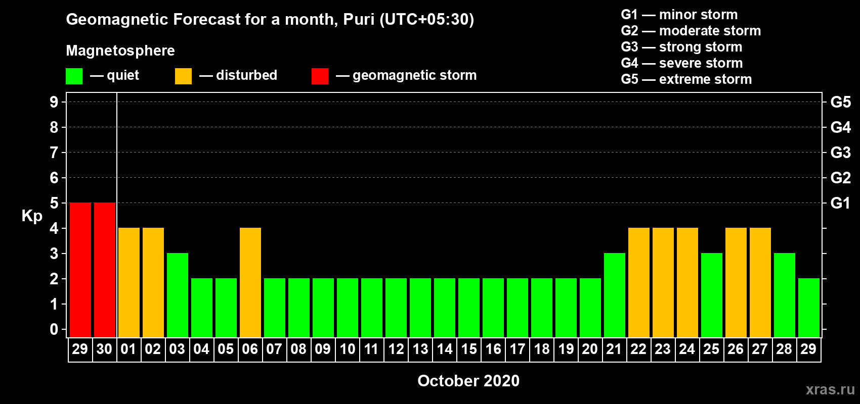
Task: Click the green bar for October 21
Action: pyautogui.click(x=615, y=295)
